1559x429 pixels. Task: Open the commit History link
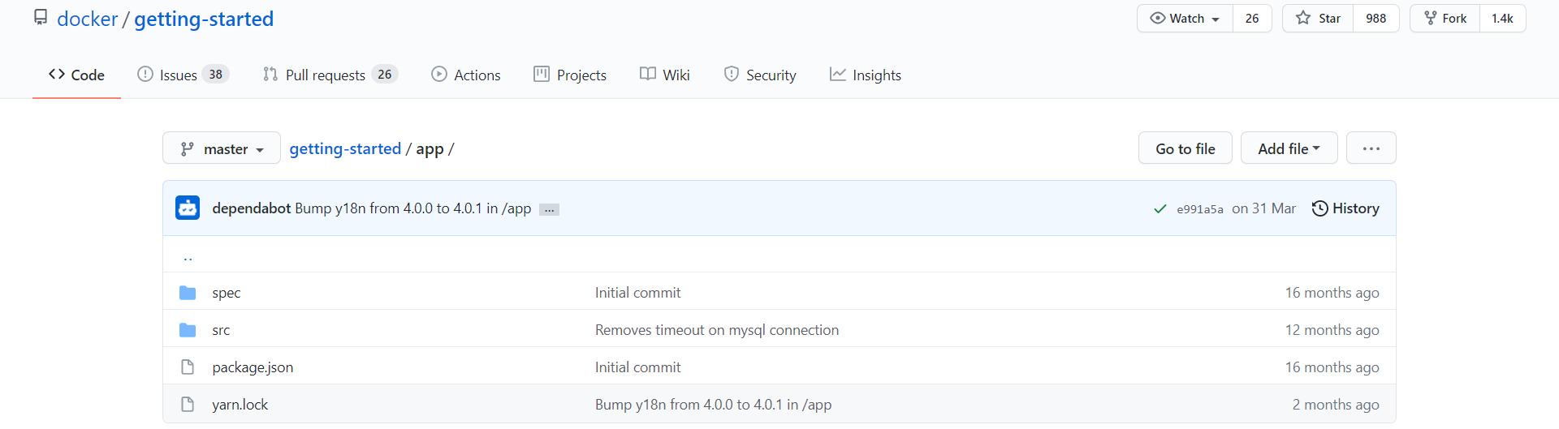[1345, 208]
